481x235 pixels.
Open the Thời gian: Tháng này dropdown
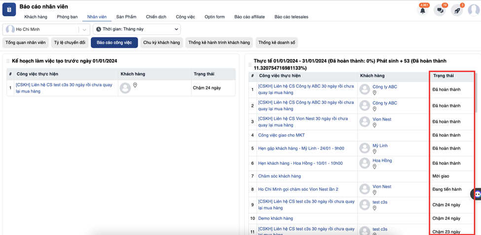(x=136, y=29)
